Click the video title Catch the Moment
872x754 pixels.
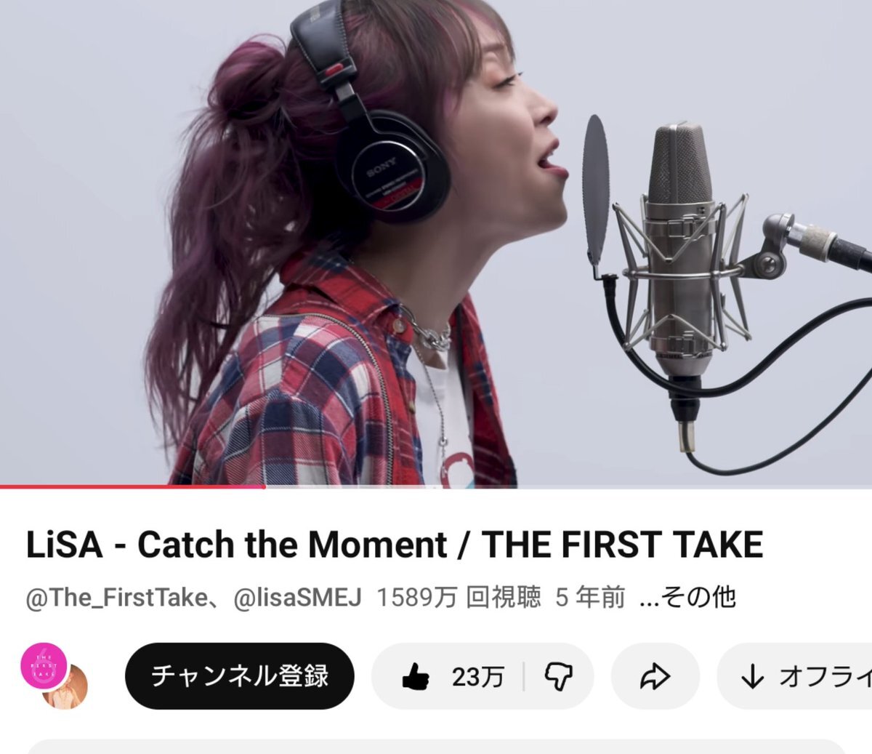click(x=292, y=545)
